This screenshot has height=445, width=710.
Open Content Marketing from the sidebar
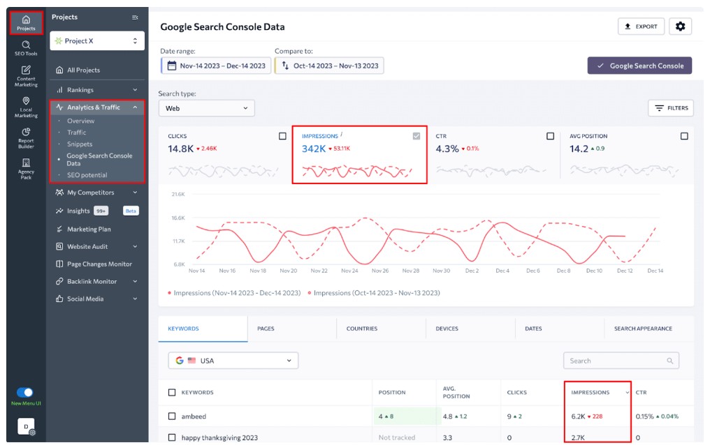coord(26,75)
